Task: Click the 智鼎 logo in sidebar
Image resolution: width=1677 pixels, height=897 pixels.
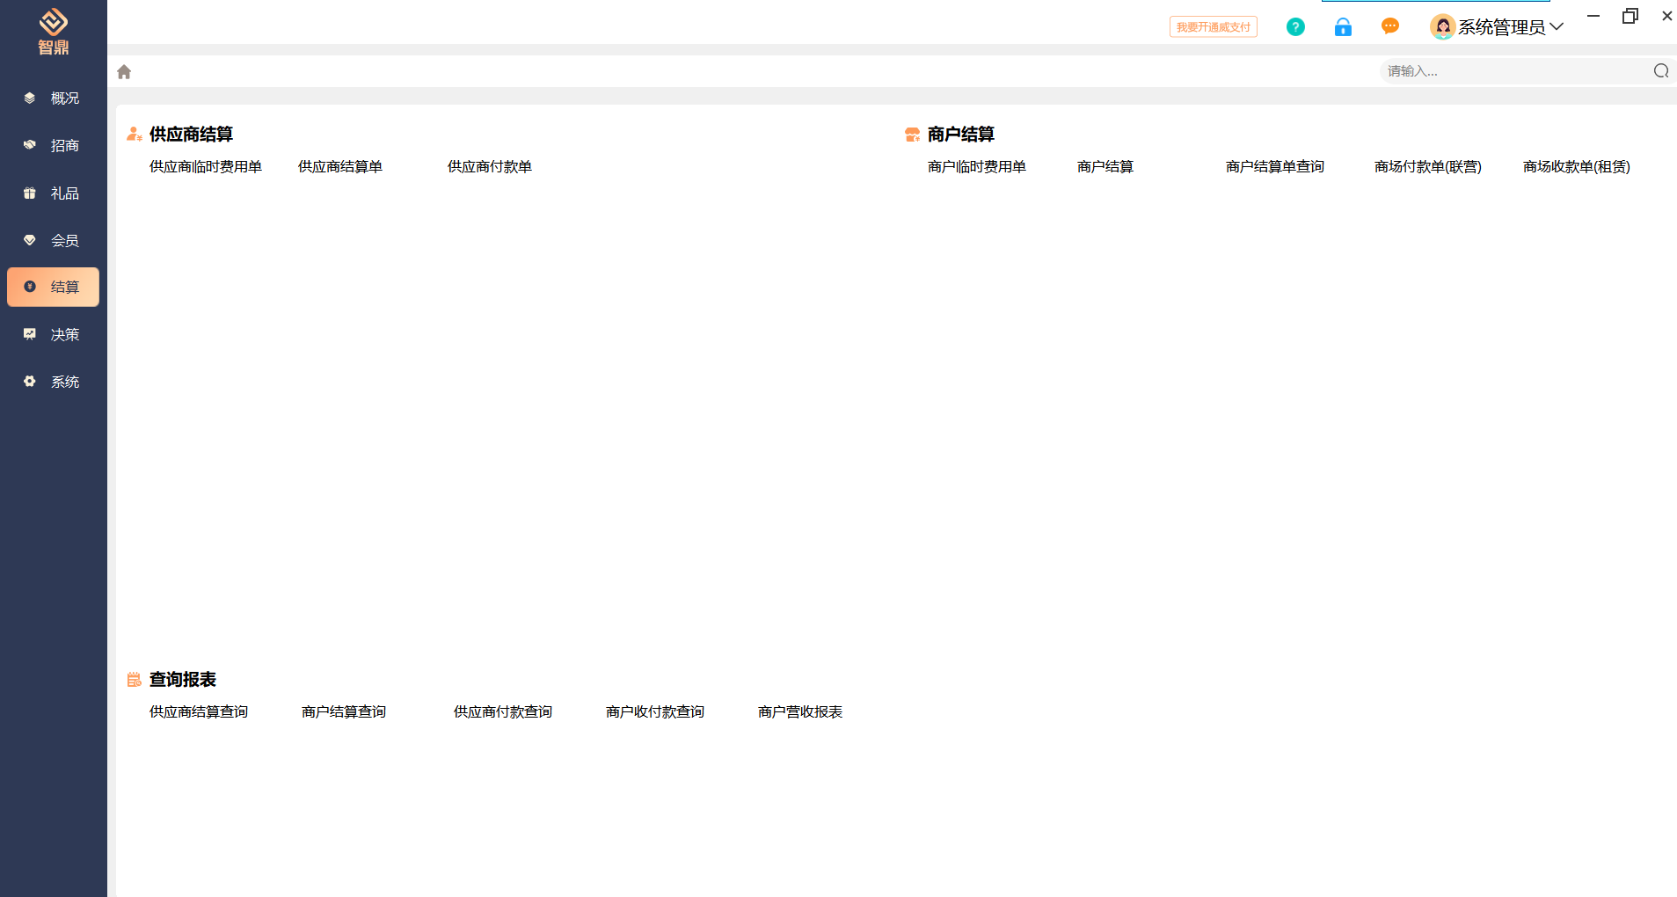Action: (x=54, y=31)
